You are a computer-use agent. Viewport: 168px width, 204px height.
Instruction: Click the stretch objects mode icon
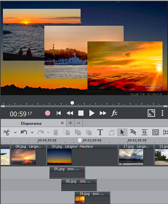point(145,132)
